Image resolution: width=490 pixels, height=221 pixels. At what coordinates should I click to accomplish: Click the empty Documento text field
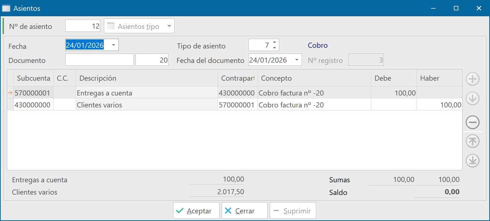click(99, 60)
